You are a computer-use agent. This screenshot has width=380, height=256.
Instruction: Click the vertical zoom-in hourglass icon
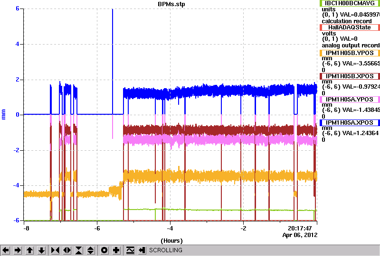[x=79, y=250]
